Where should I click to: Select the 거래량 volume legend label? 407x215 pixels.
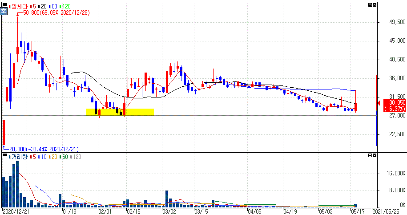pyautogui.click(x=18, y=157)
